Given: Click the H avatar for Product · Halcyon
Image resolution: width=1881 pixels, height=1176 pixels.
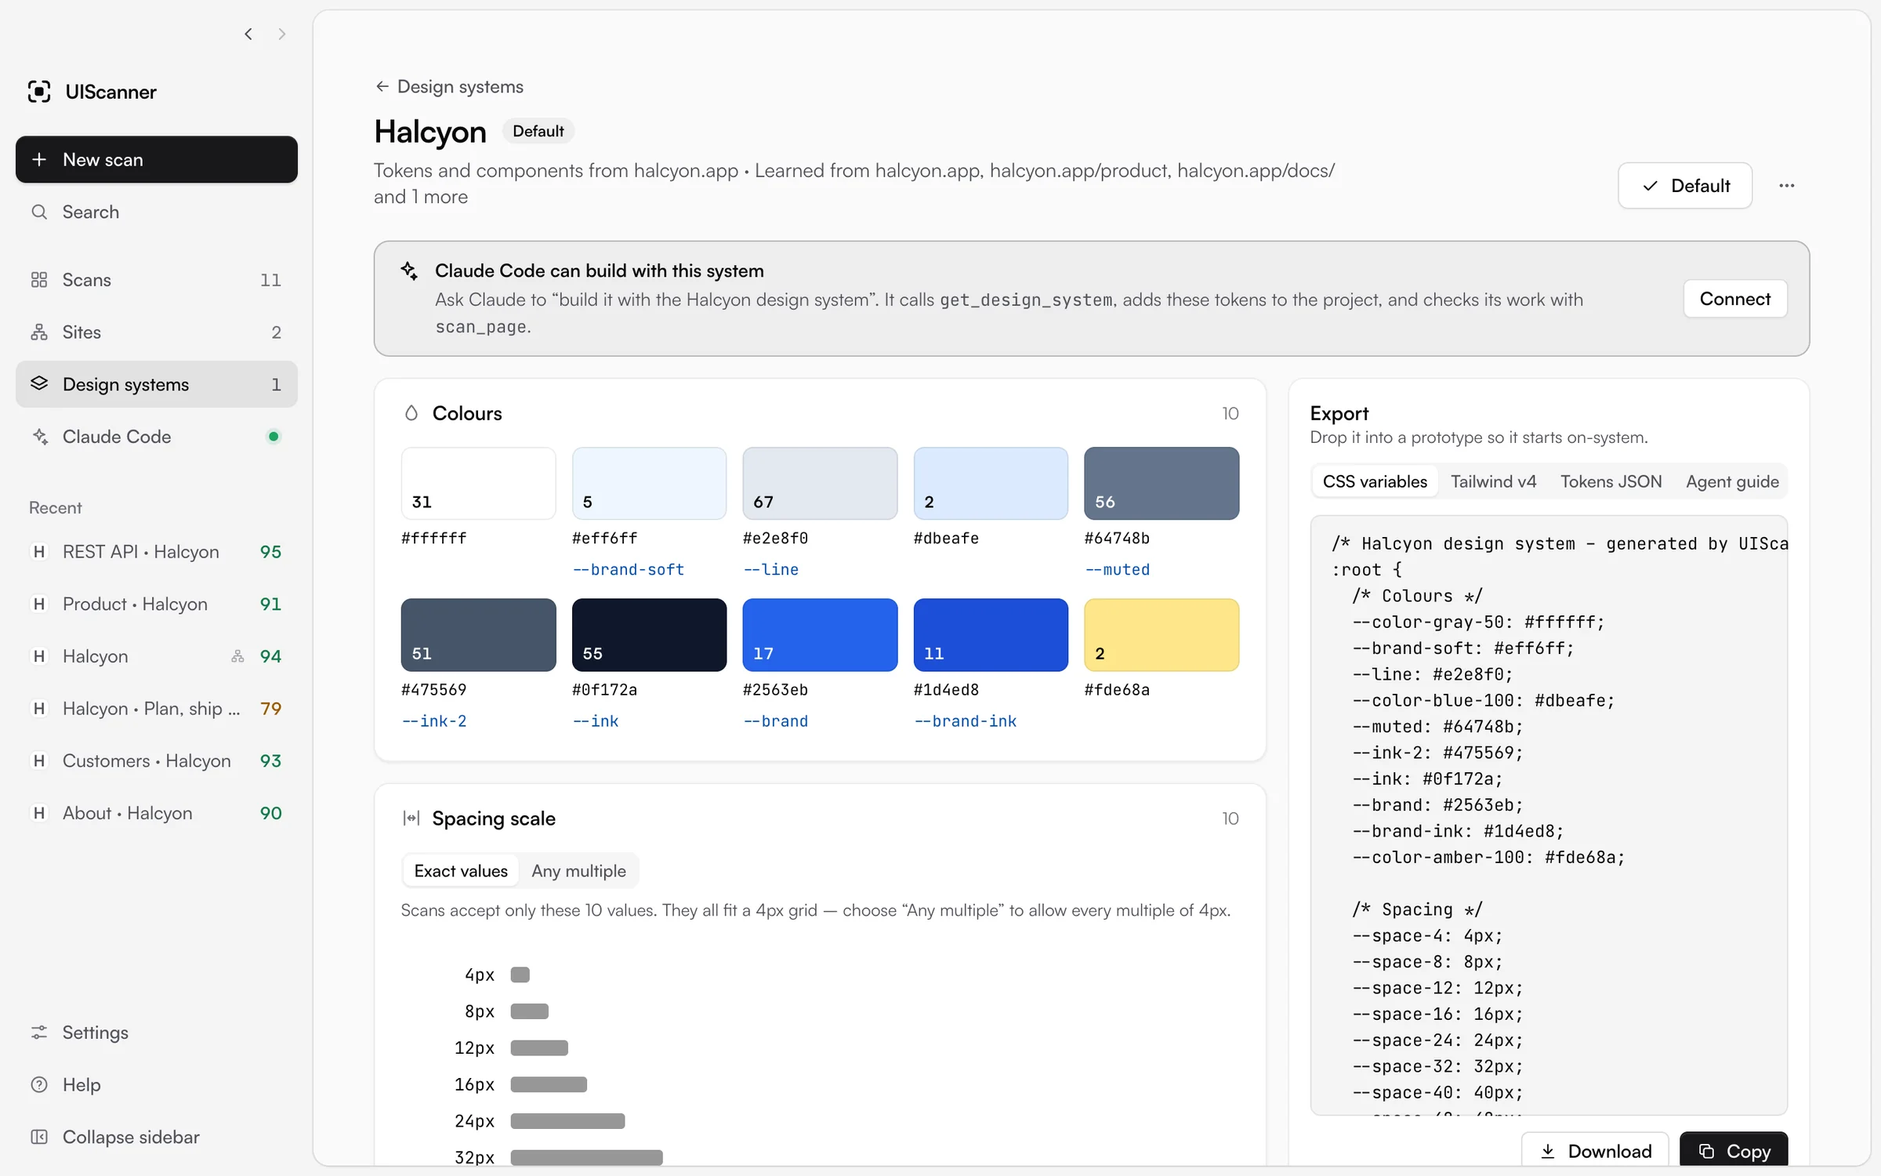Looking at the screenshot, I should 38,604.
